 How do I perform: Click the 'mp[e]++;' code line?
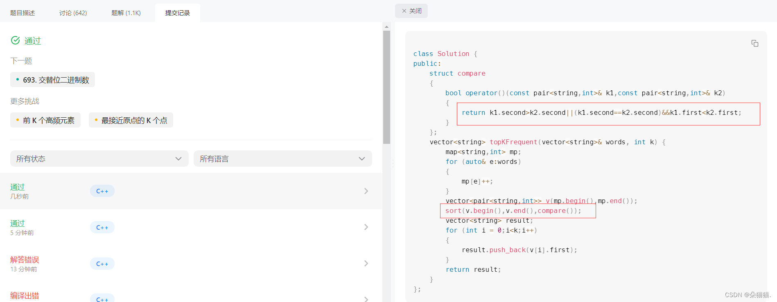[x=477, y=181]
